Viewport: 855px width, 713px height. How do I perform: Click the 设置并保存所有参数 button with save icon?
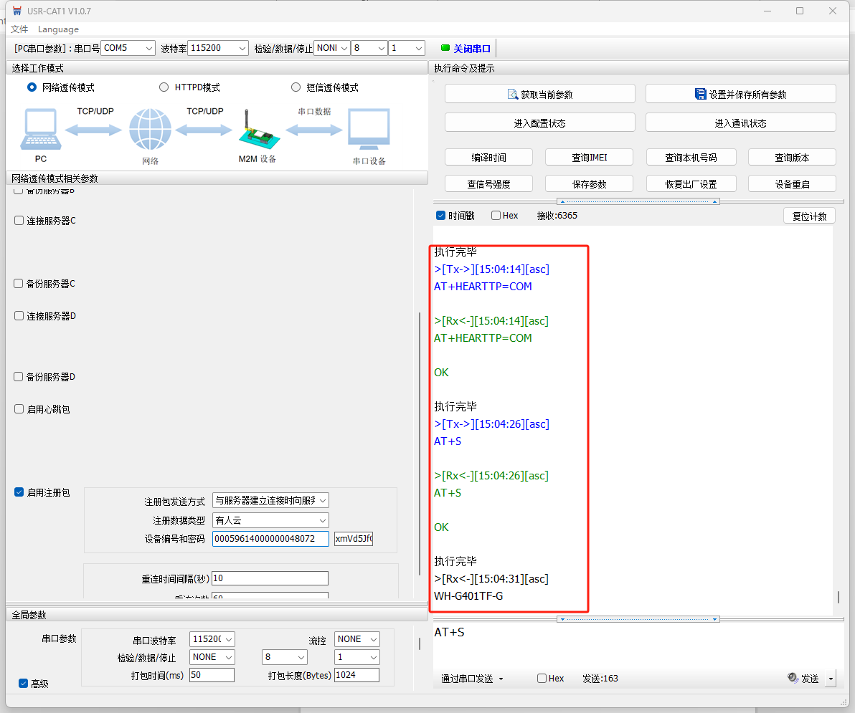tap(740, 94)
